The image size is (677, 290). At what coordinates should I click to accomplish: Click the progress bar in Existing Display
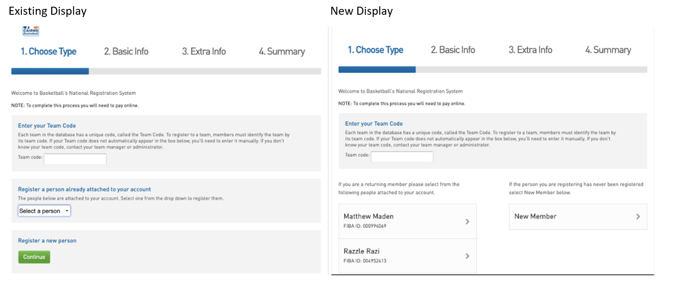(166, 71)
